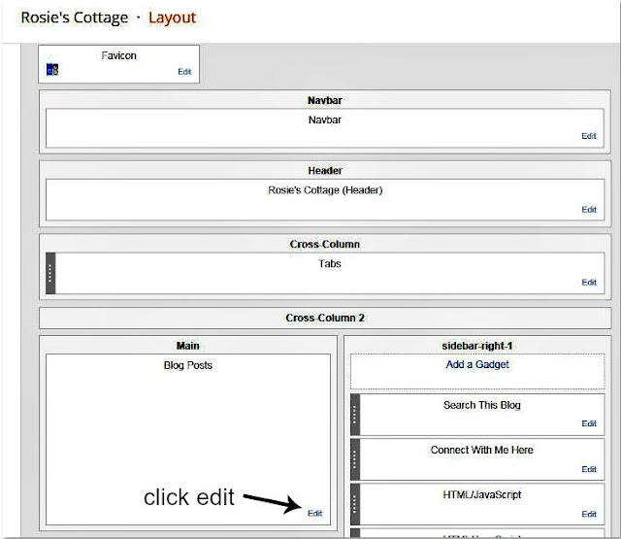Screen dimensions: 621x539
Task: Edit the Blog Posts gadget
Action: pyautogui.click(x=314, y=513)
